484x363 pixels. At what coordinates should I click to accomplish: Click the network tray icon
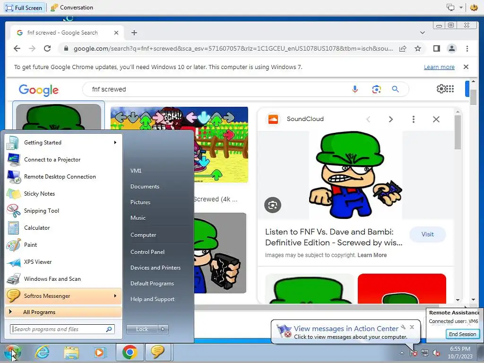[425, 353]
